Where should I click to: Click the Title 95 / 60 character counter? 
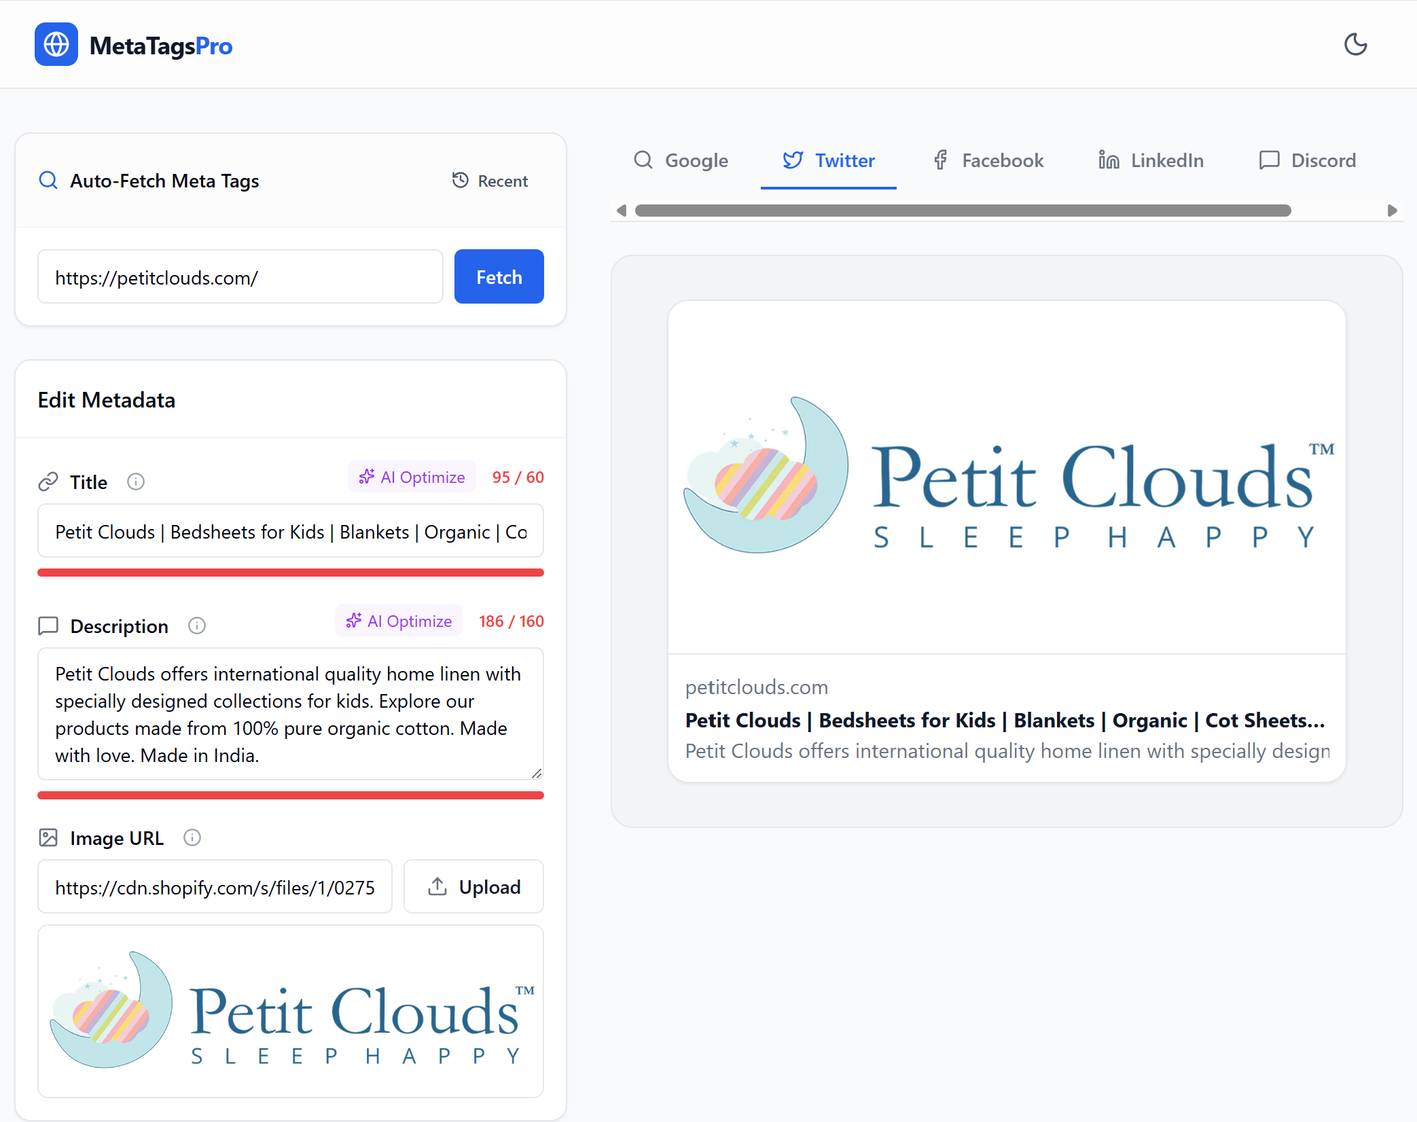(518, 477)
